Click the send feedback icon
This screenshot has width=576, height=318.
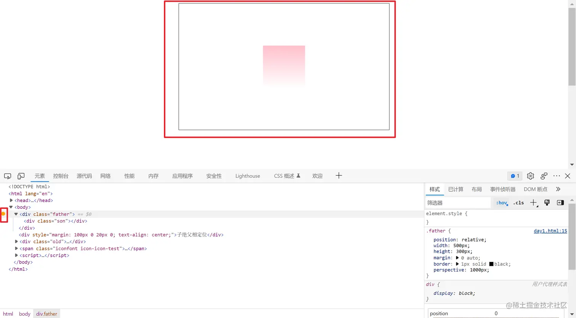coord(544,176)
